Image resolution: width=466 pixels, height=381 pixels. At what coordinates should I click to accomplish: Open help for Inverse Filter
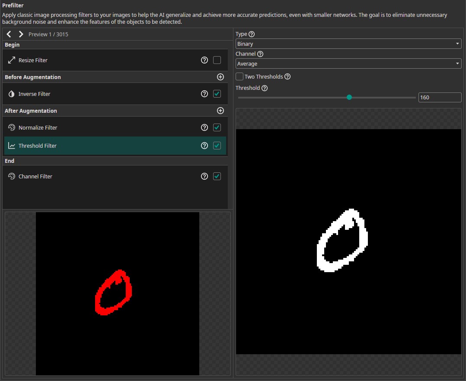[204, 94]
